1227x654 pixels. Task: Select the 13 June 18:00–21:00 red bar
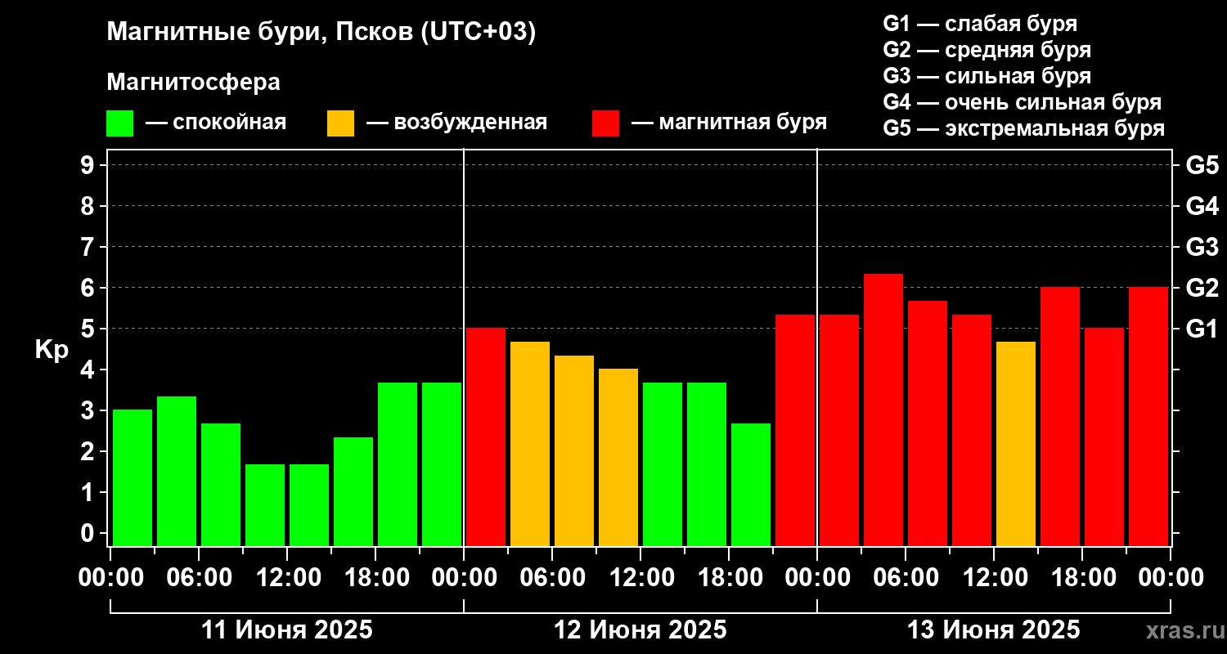[x=1104, y=437]
